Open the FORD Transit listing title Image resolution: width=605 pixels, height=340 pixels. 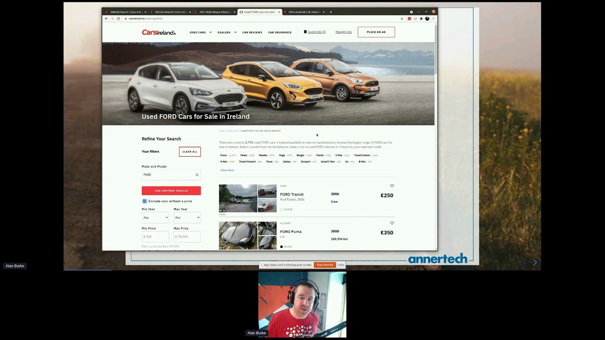292,195
